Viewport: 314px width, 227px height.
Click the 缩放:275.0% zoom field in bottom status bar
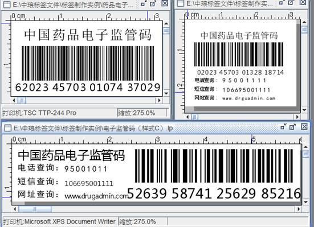tap(143, 222)
